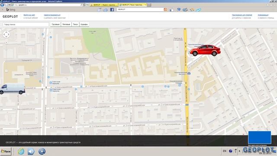277x156 pixels.
Task: Click the weather cloud icon in the Bing toolbar
Action: [106, 10]
